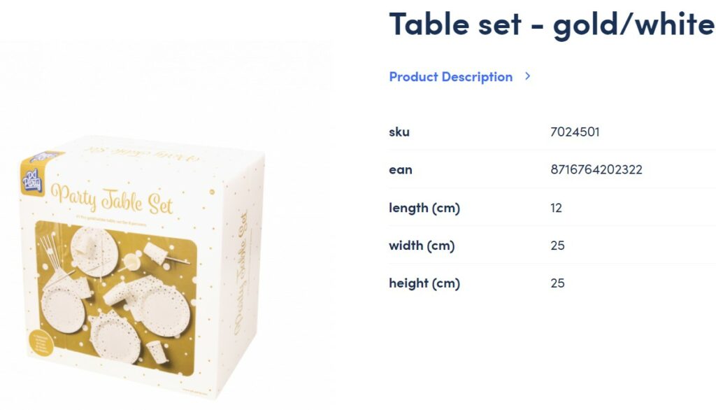The width and height of the screenshot is (716, 410).
Task: Select the length value 12
Action: [556, 208]
